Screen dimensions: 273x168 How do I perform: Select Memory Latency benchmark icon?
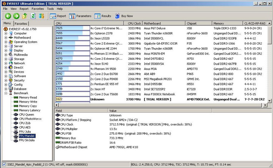(16, 110)
